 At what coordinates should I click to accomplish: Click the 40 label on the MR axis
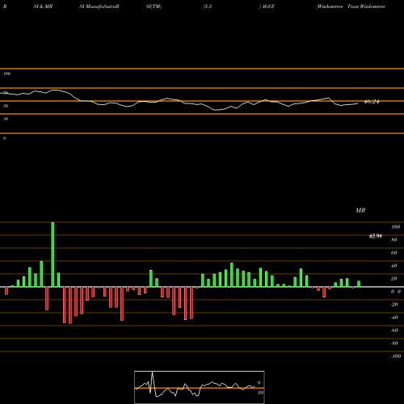pyautogui.click(x=394, y=266)
